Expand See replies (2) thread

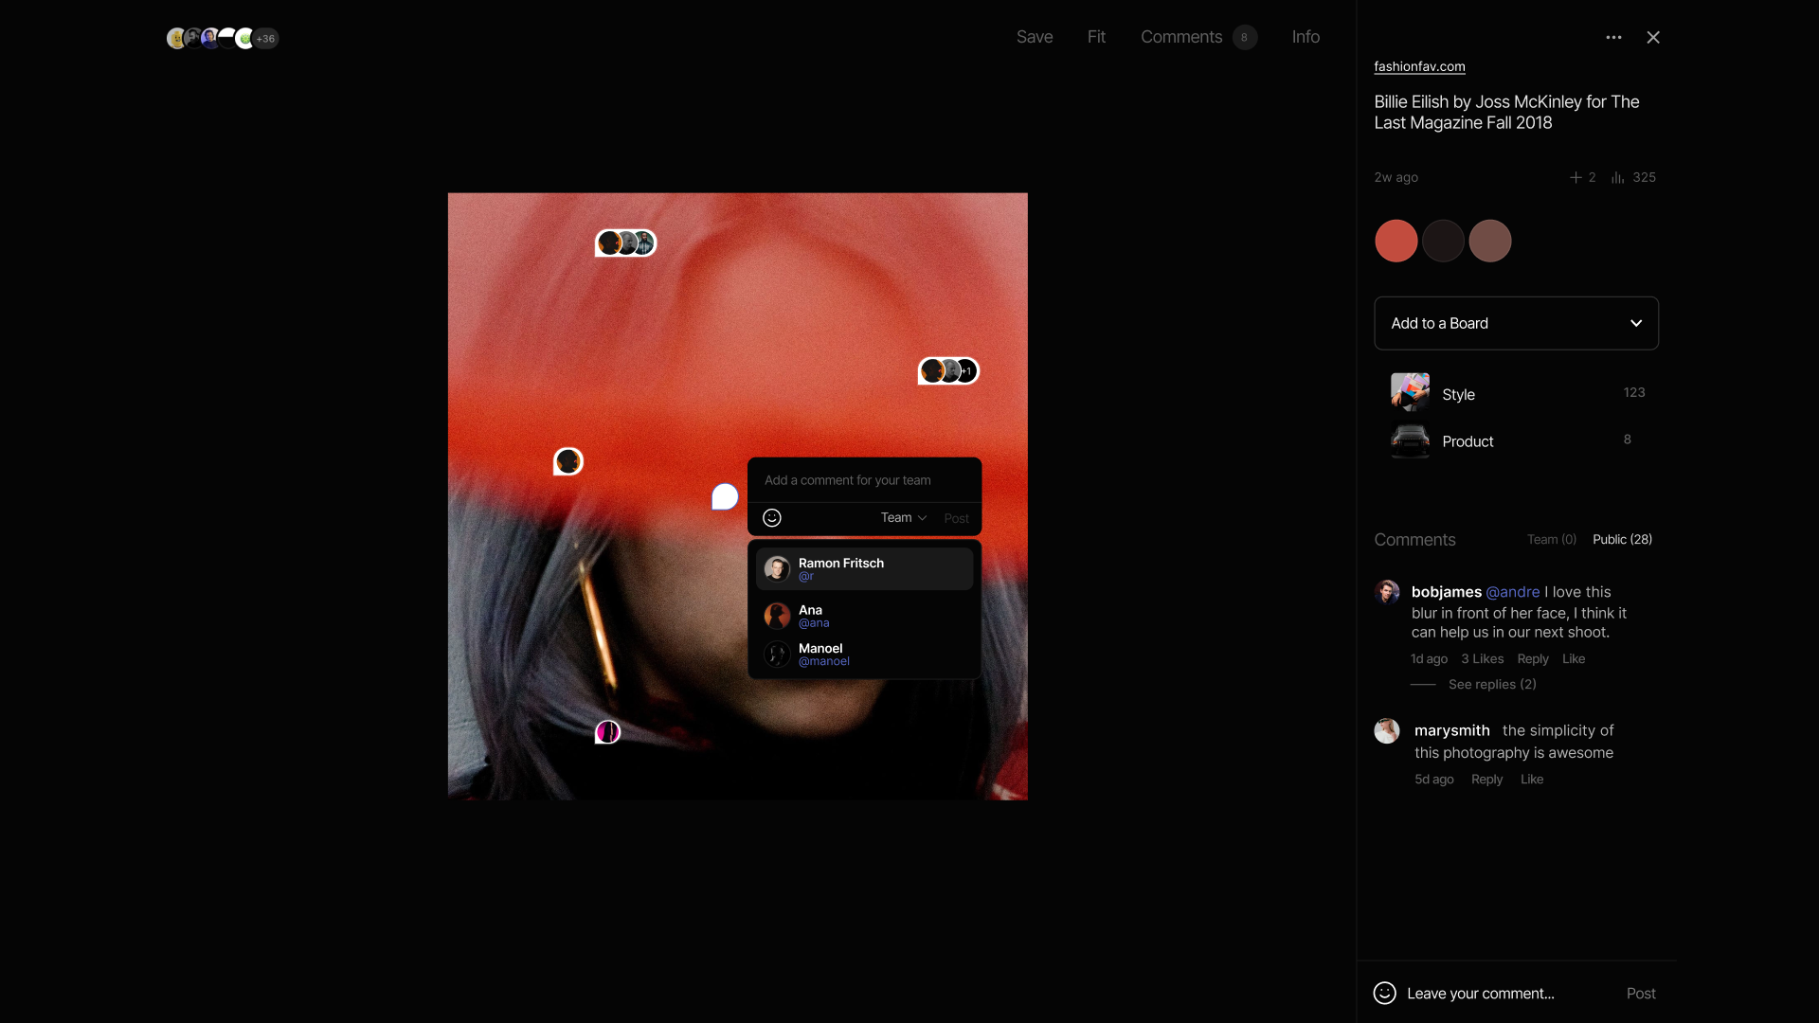(x=1492, y=684)
